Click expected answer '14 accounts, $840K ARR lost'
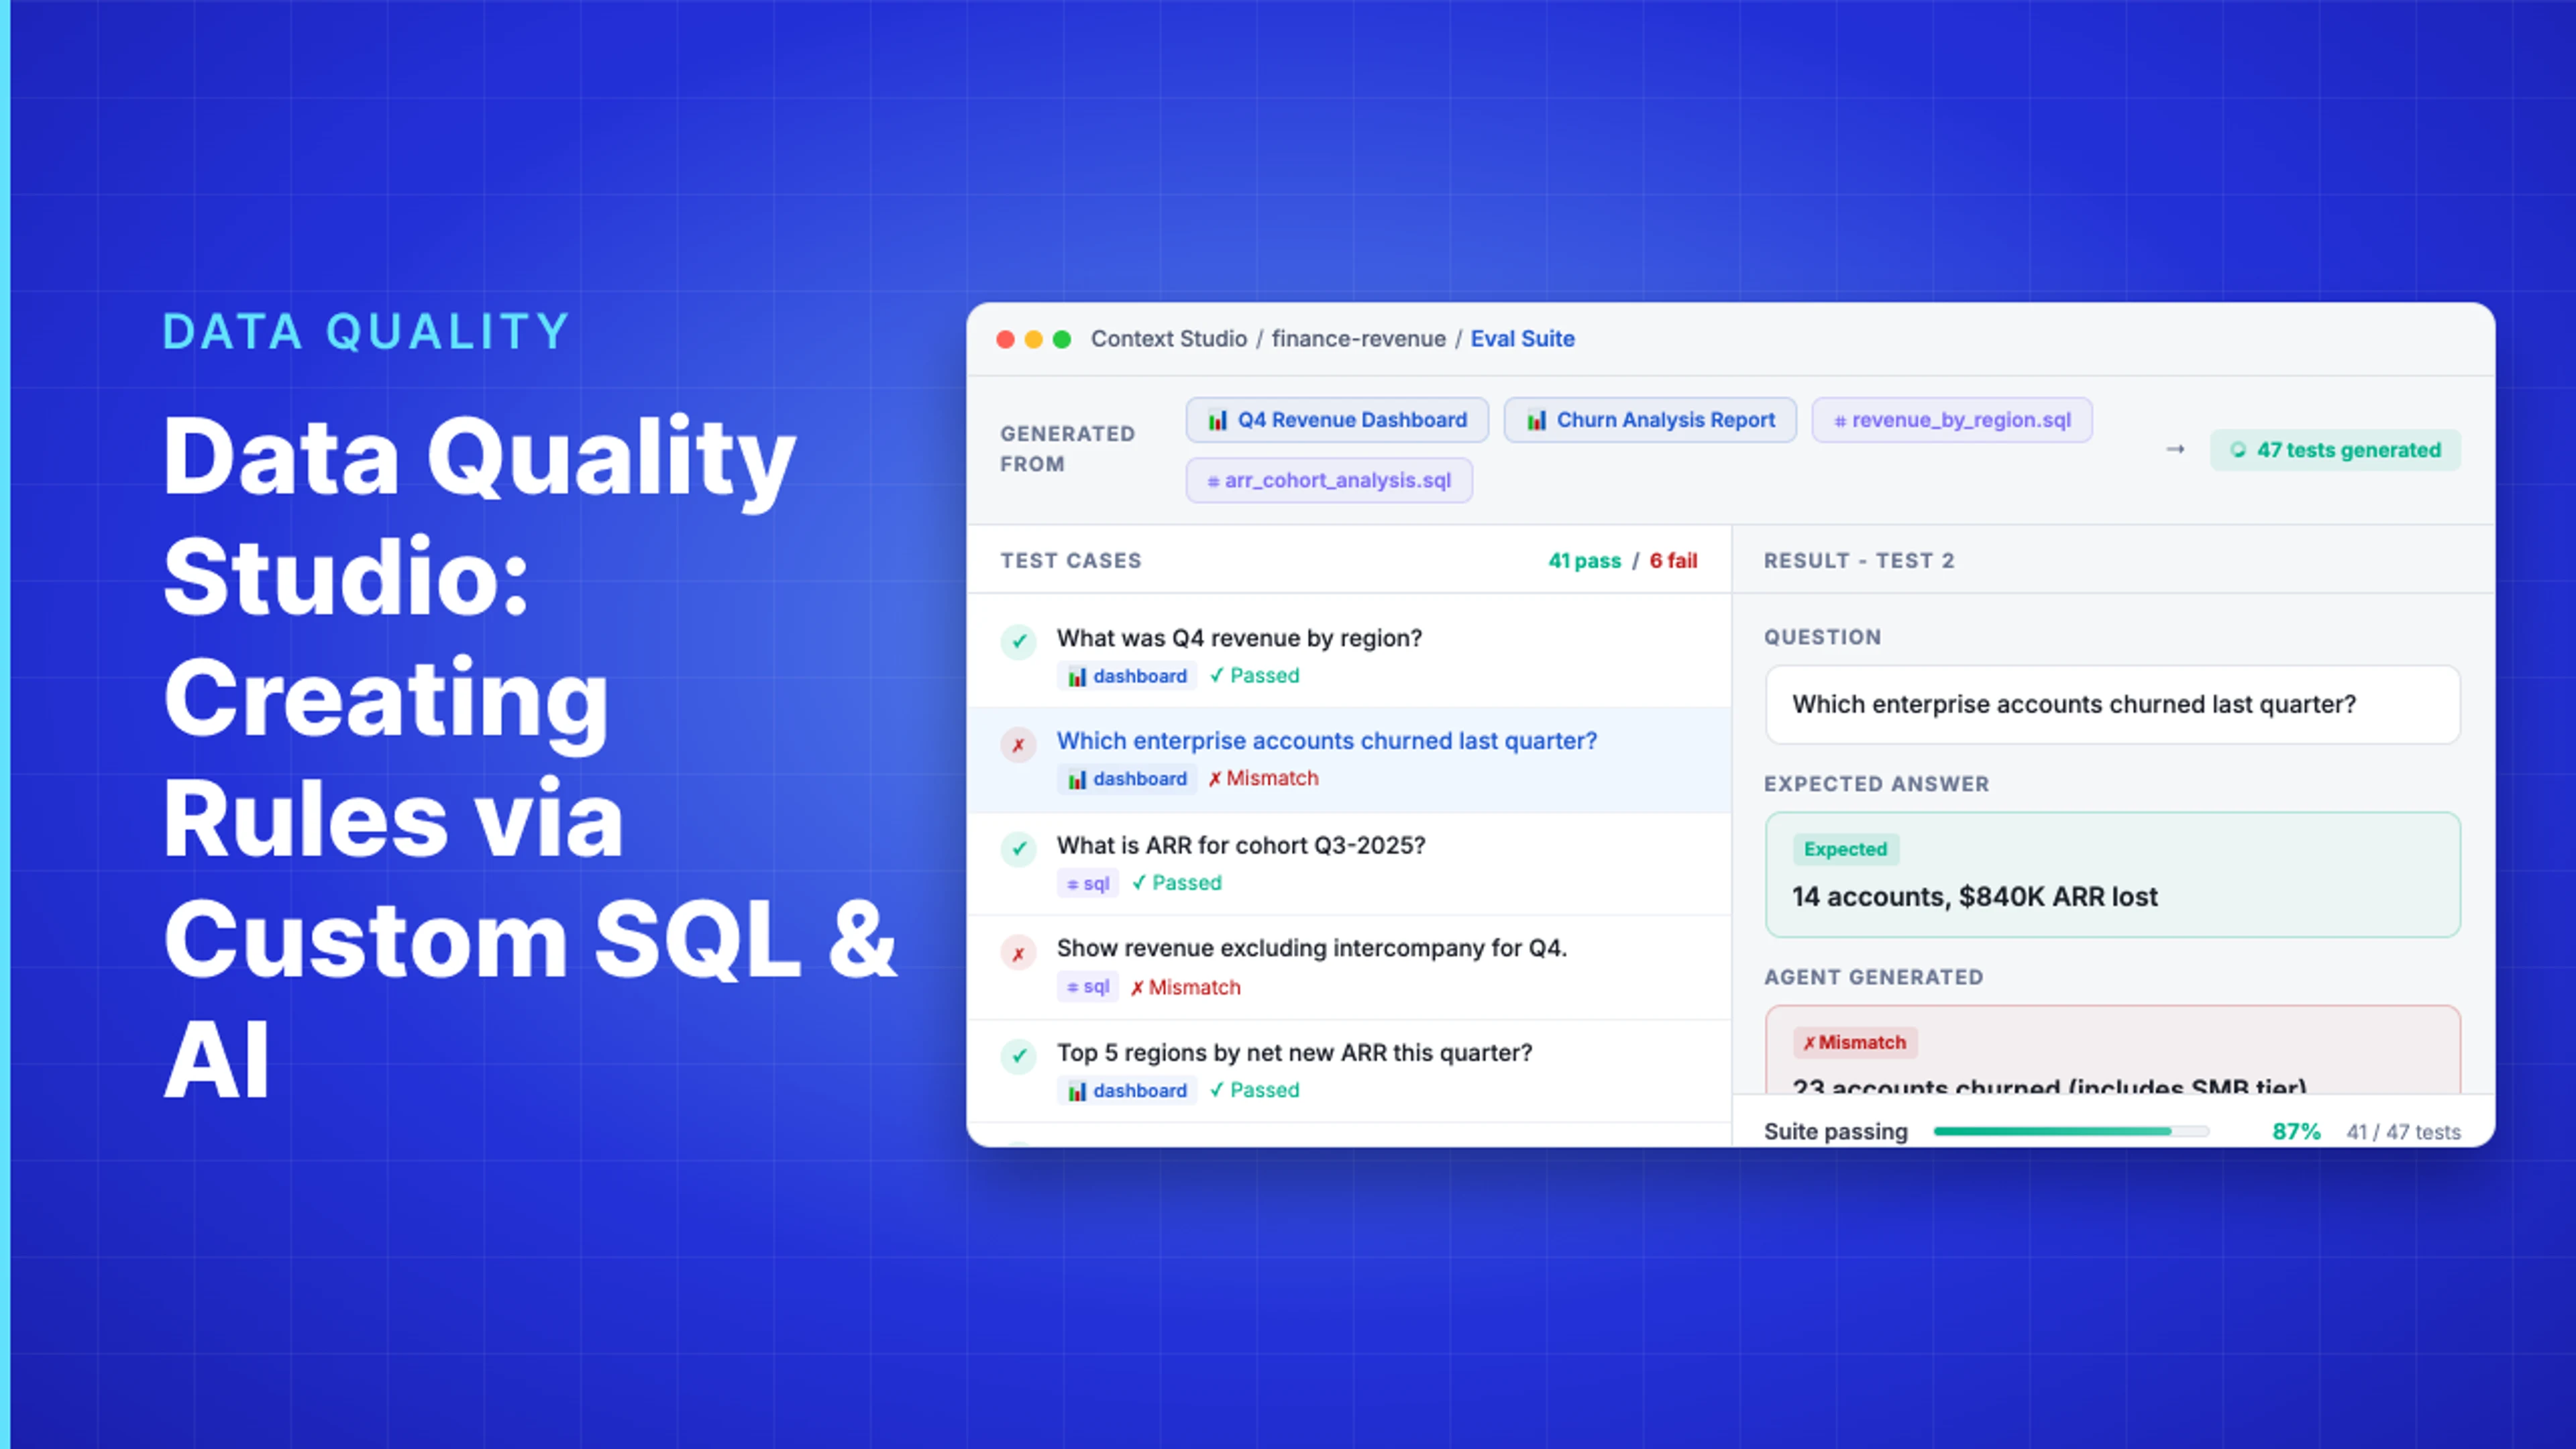The width and height of the screenshot is (2576, 1449). click(x=1974, y=897)
